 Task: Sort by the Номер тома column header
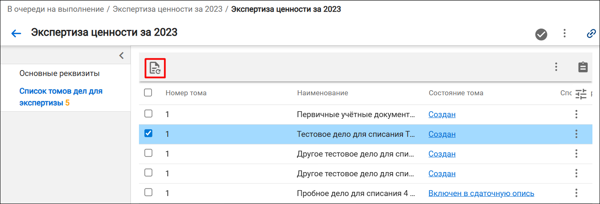[186, 93]
